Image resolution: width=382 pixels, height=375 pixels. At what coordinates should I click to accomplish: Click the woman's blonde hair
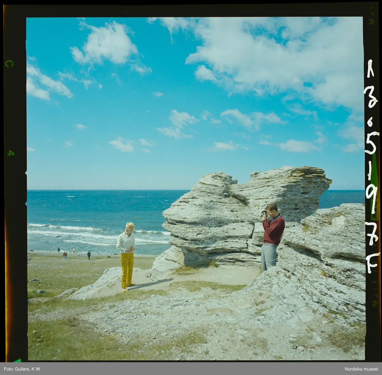(x=130, y=226)
